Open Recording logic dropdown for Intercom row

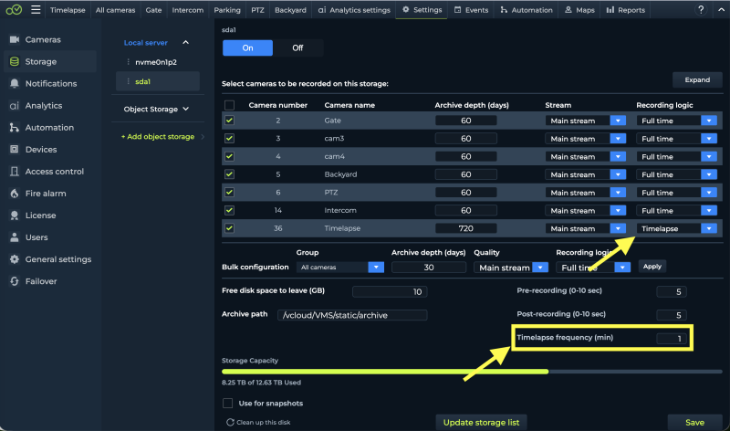[709, 211]
